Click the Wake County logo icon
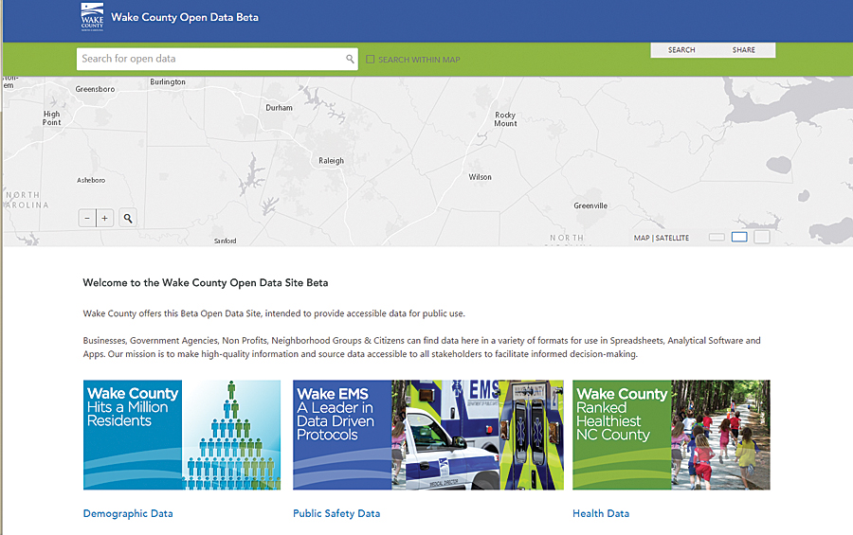Image resolution: width=853 pixels, height=535 pixels. 92,17
